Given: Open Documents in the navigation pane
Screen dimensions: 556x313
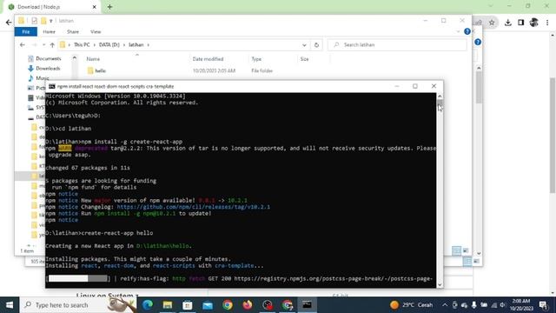Looking at the screenshot, I should (49, 58).
